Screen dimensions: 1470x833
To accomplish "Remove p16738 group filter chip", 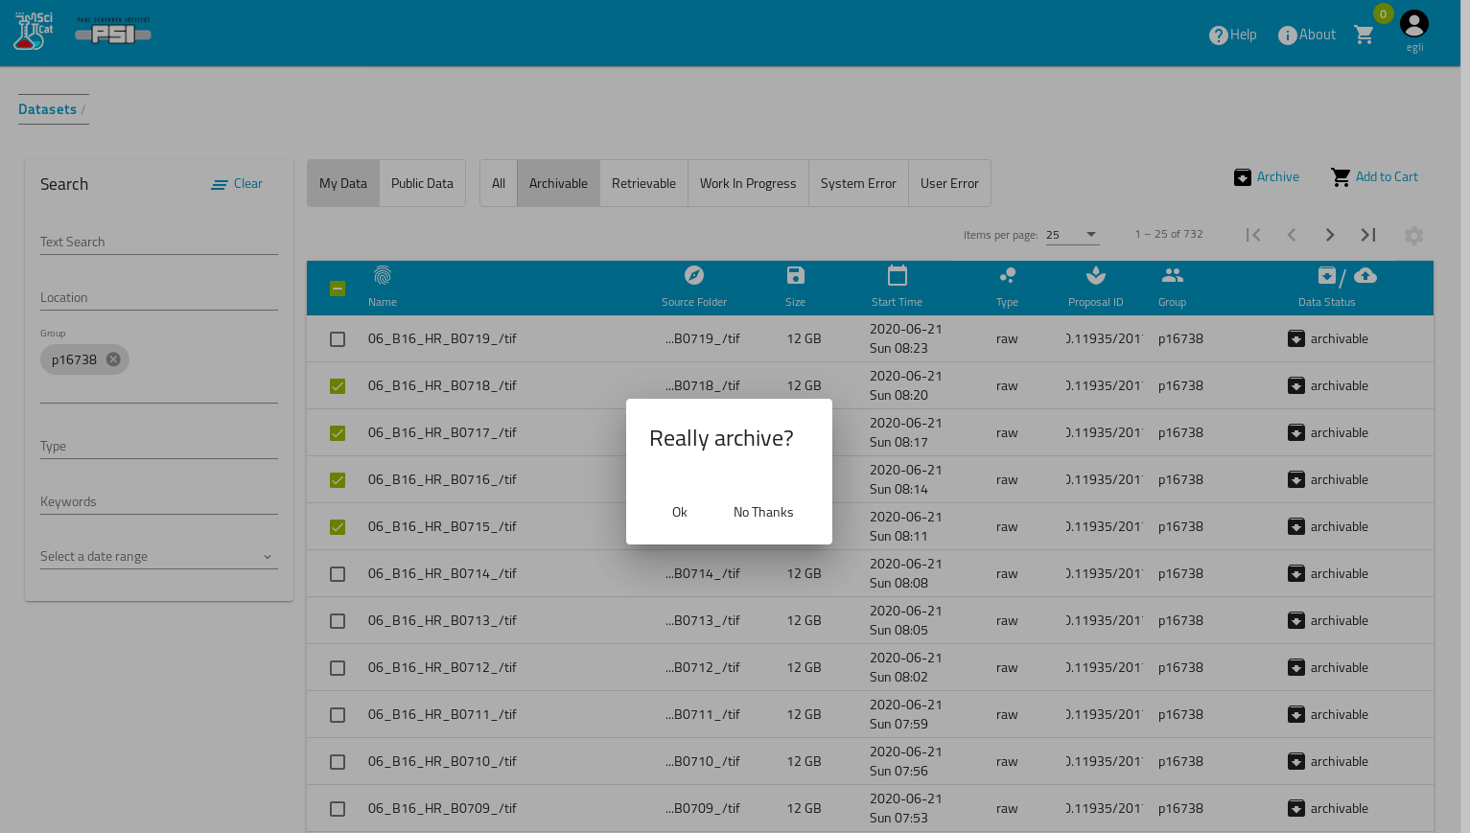I will (113, 359).
